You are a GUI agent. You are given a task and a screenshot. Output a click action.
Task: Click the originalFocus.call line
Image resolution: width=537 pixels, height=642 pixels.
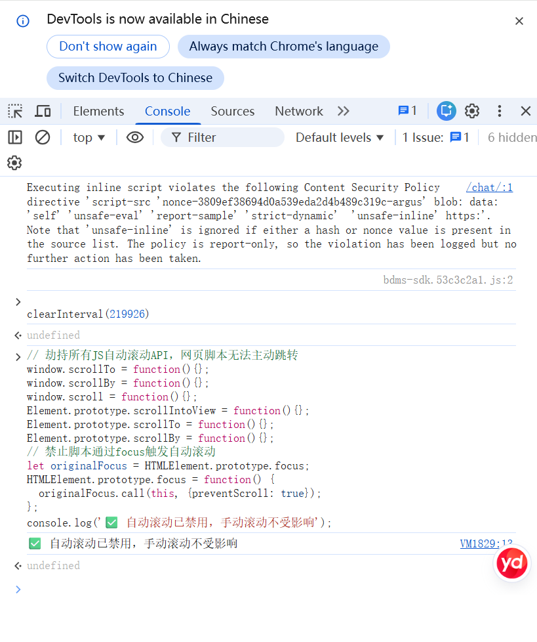point(180,494)
